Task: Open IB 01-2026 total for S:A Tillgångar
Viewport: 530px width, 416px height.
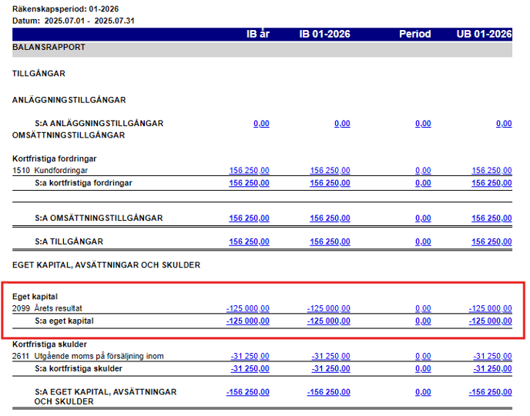Action: 330,241
